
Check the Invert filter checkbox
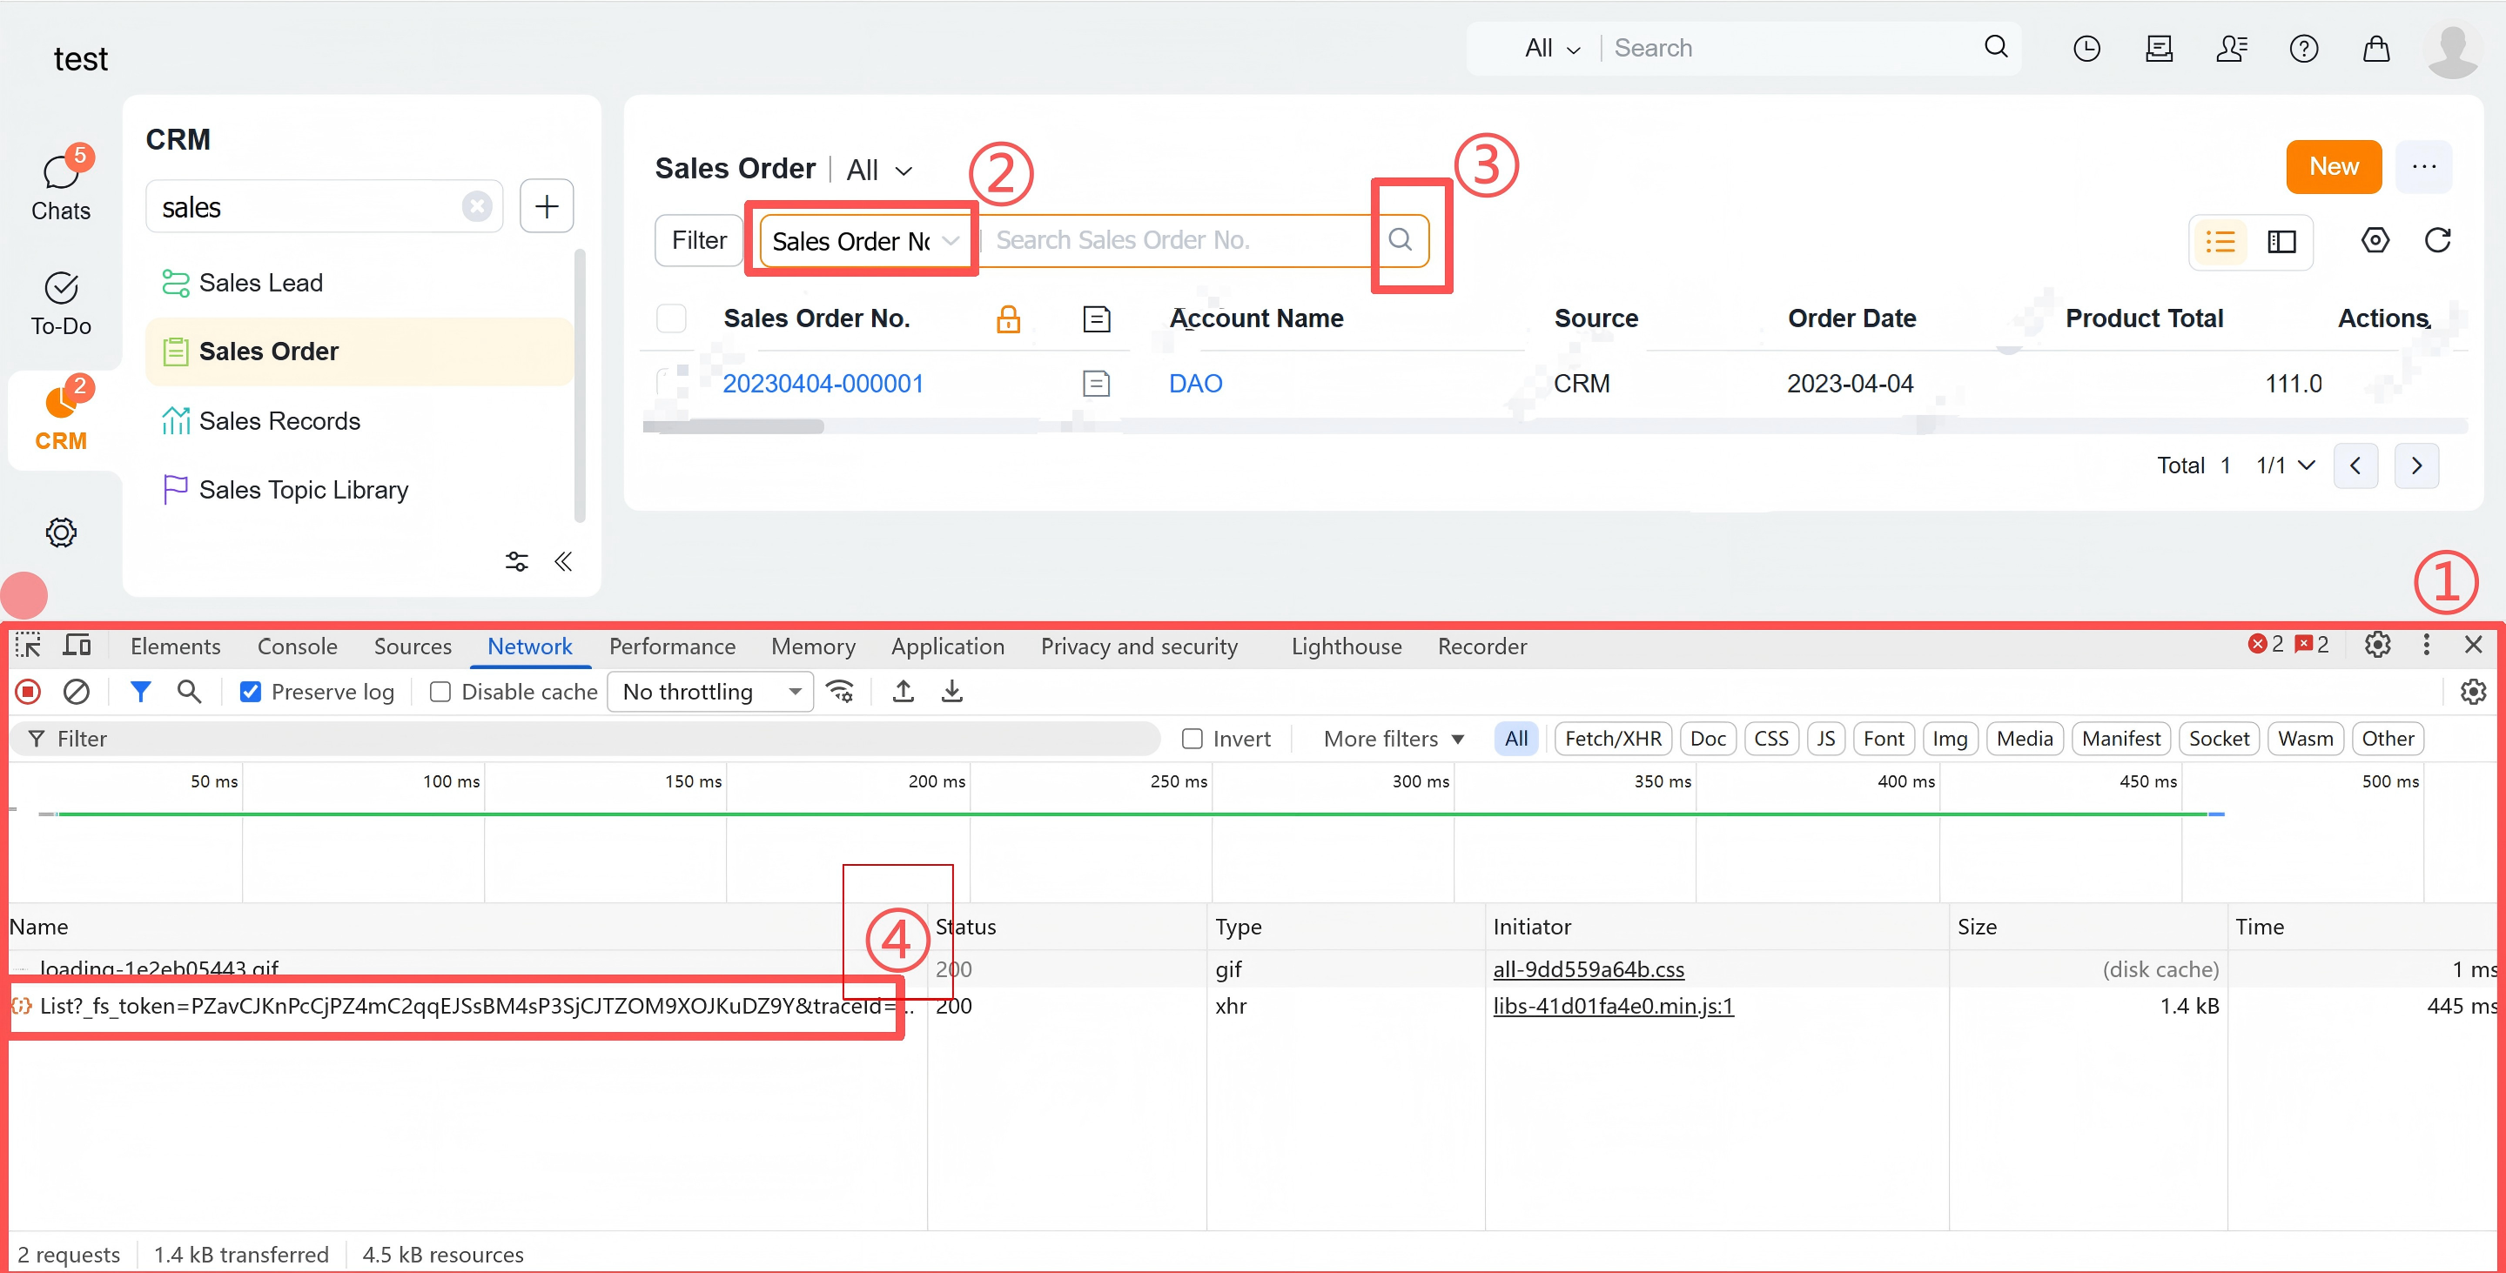coord(1192,738)
